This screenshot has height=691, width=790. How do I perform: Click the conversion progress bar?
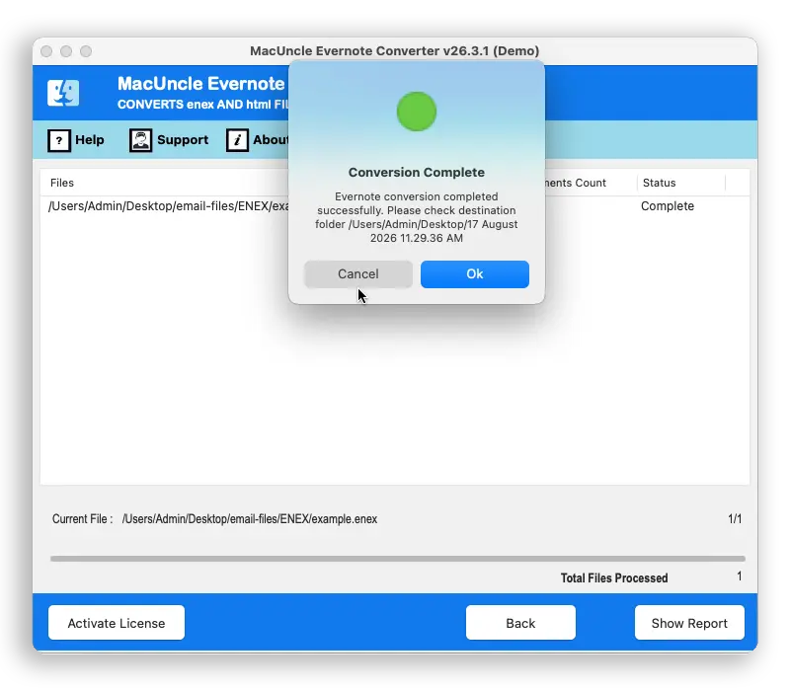pyautogui.click(x=398, y=559)
